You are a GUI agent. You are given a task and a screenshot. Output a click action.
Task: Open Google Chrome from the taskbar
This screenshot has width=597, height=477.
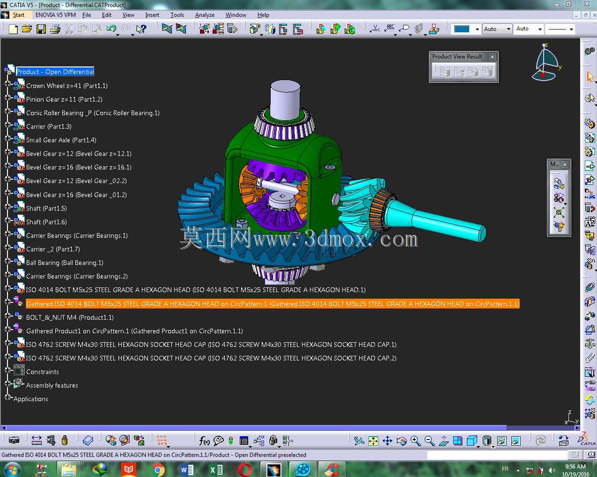click(x=158, y=470)
